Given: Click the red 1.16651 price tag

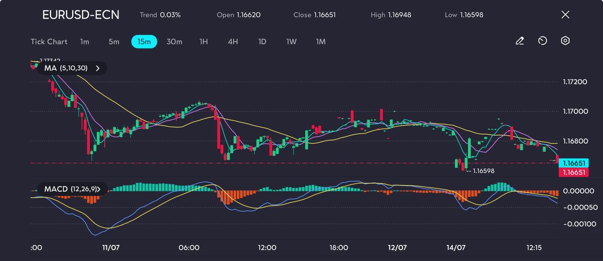Looking at the screenshot, I should (574, 172).
